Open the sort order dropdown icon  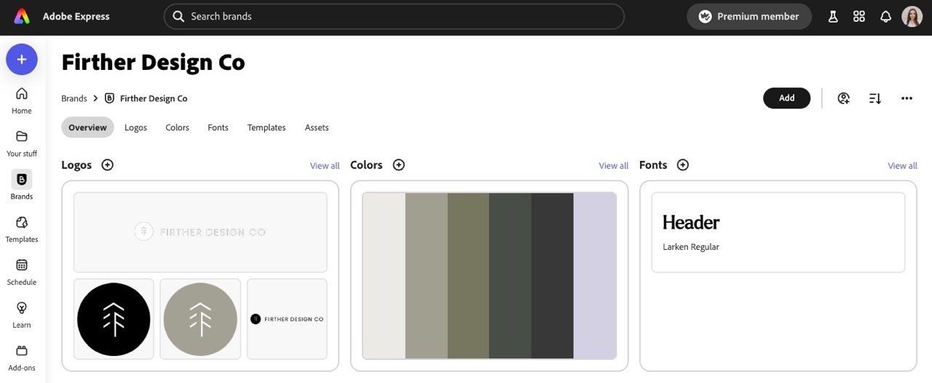click(x=875, y=98)
